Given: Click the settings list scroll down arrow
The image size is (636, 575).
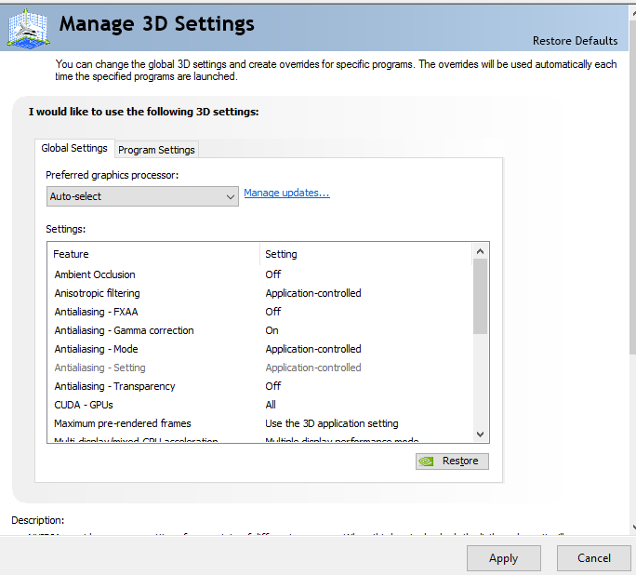Looking at the screenshot, I should pyautogui.click(x=480, y=435).
